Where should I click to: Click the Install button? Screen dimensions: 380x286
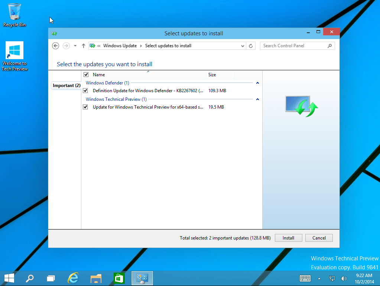(288, 238)
